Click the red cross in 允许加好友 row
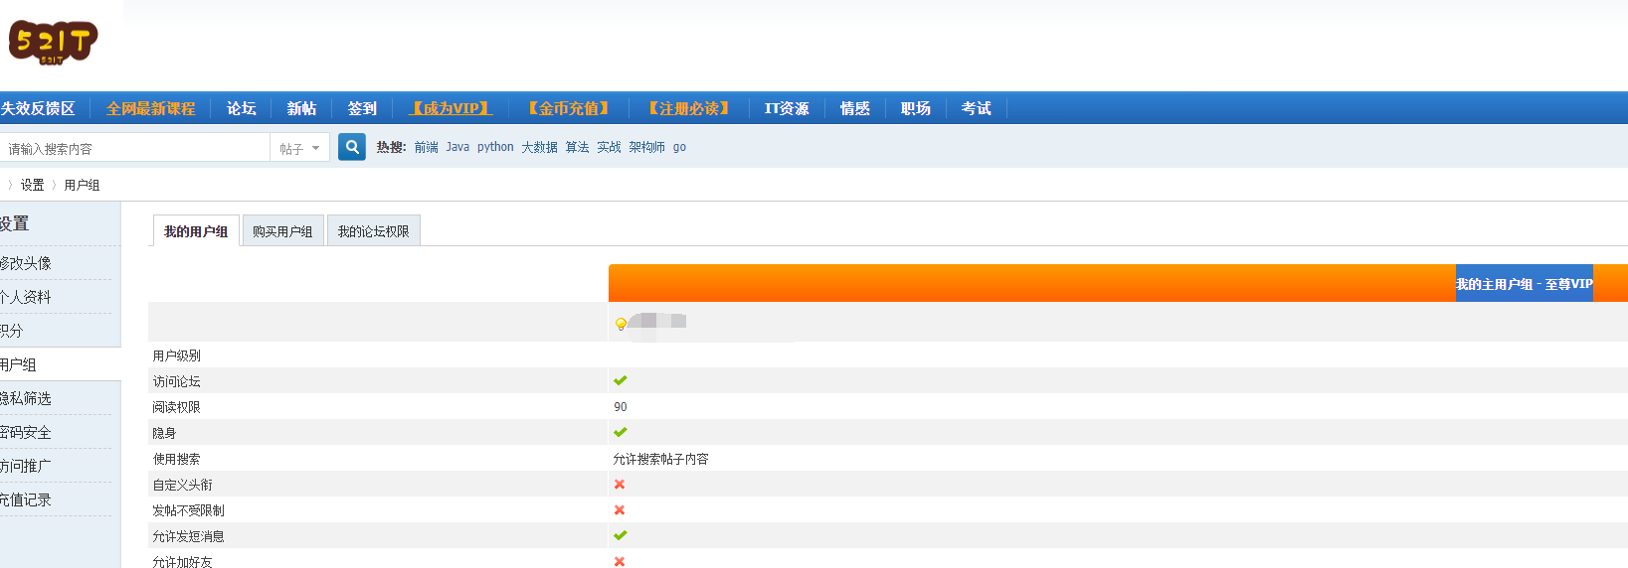The width and height of the screenshot is (1628, 568). [x=620, y=561]
